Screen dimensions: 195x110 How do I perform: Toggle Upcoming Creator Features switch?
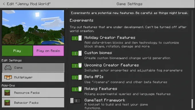tap(77, 66)
